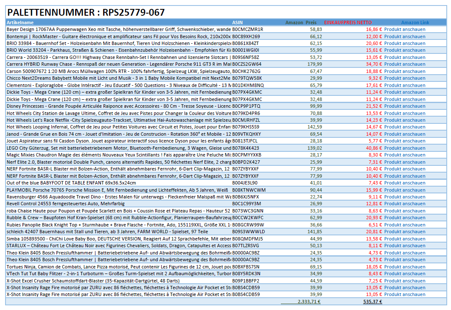The image size is (451, 310).
Task: Open 'Produkt anschauen' link for LEGO City Güterzug
Action: click(x=404, y=148)
